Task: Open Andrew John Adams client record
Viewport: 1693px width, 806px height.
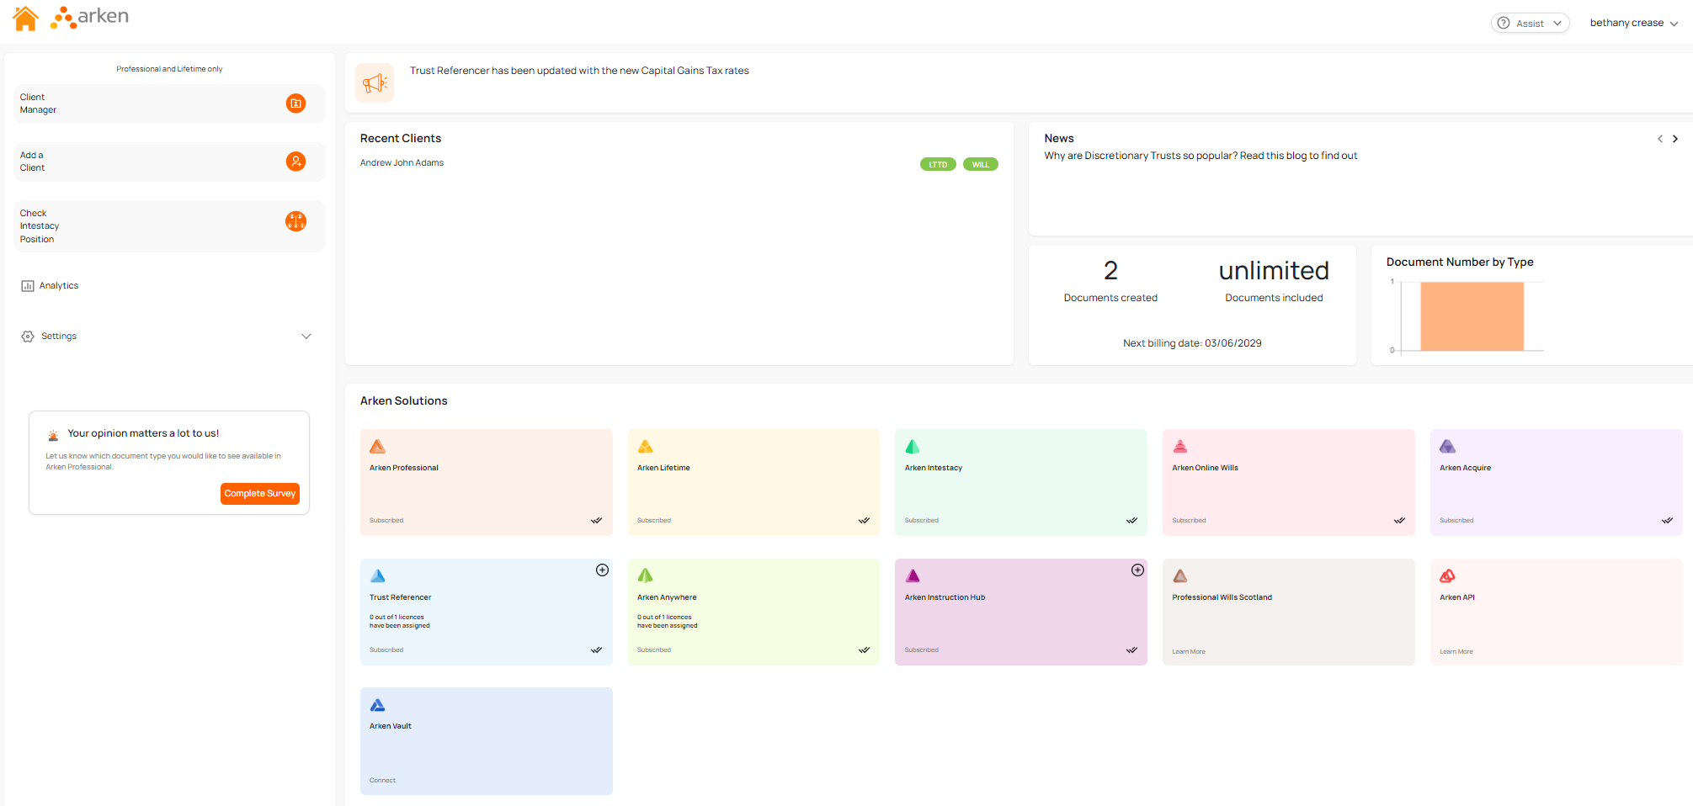Action: [x=402, y=163]
